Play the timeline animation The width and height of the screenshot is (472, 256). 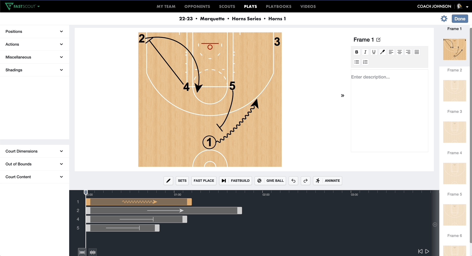427,251
